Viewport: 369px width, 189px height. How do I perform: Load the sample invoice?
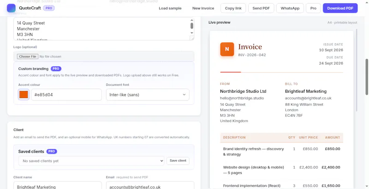coord(170,8)
